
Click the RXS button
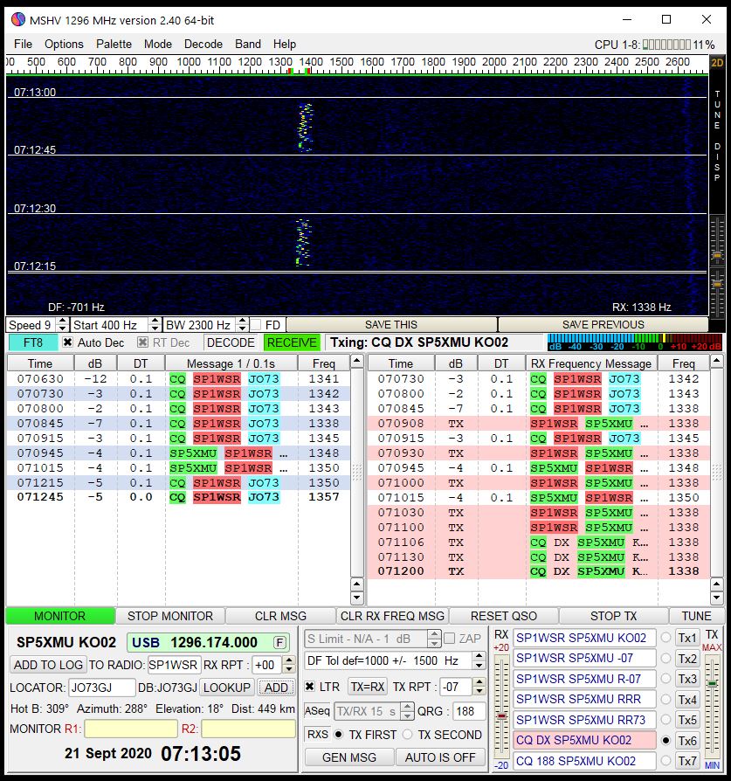point(317,735)
